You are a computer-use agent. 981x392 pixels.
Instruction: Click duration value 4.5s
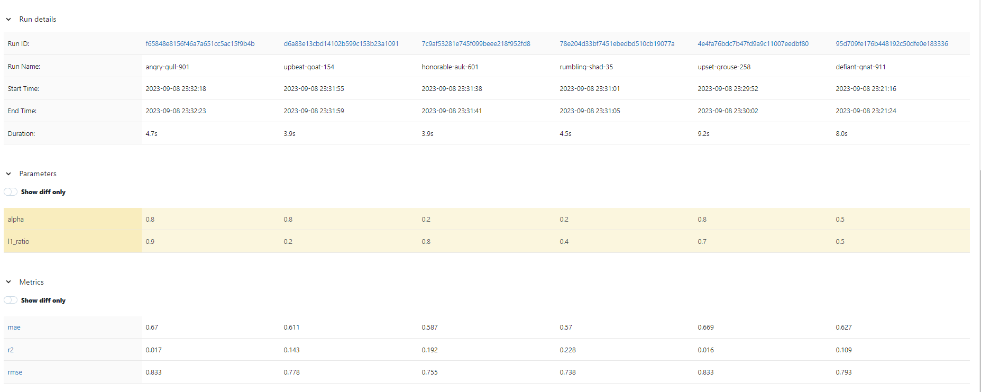565,134
